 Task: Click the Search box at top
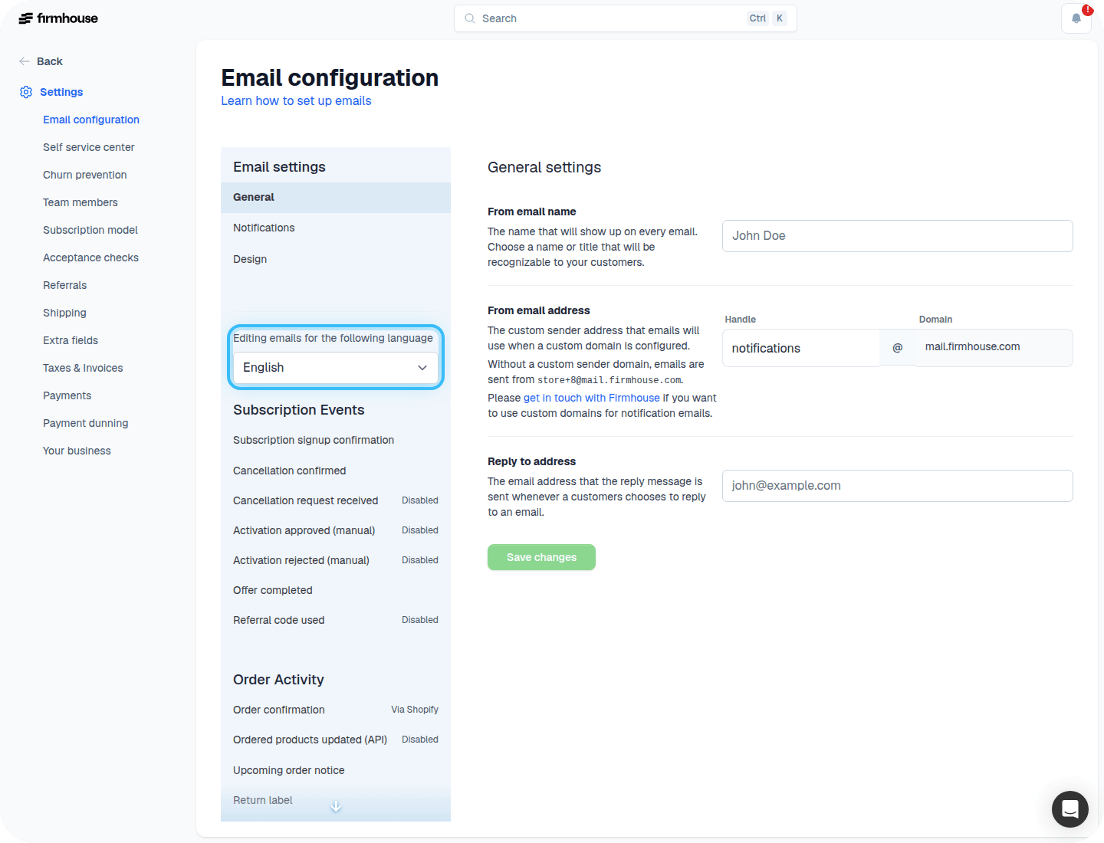click(626, 18)
